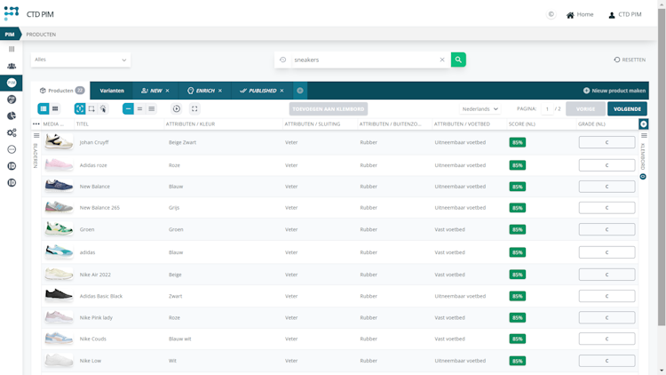This screenshot has height=375, width=666.
Task: Click the Klembord count badge
Action: point(643,177)
